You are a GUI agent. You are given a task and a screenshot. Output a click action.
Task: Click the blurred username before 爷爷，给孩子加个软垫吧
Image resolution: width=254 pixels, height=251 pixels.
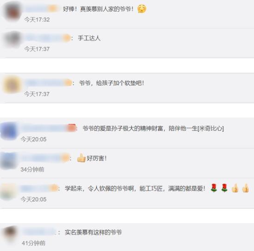(x=49, y=83)
